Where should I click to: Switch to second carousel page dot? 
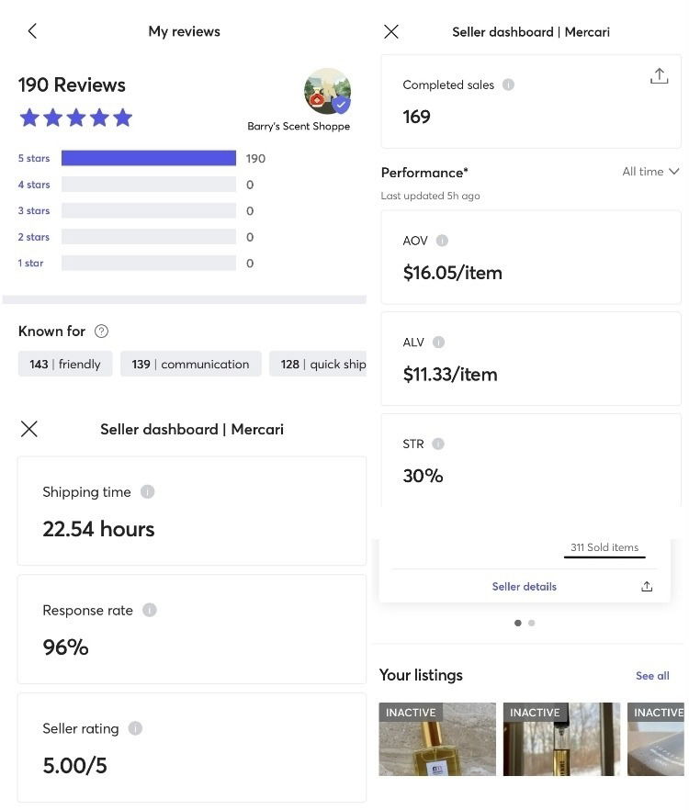coord(532,623)
